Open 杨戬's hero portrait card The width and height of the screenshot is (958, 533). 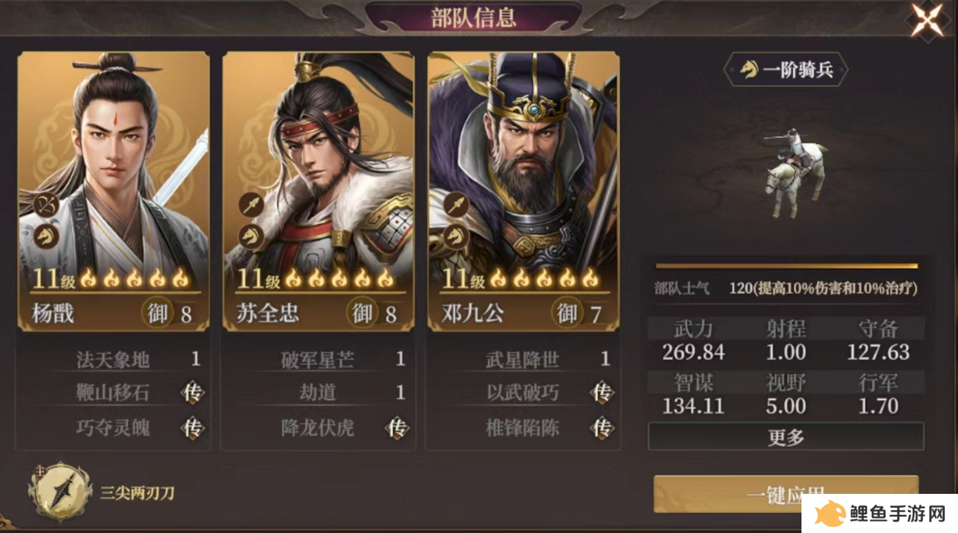click(113, 192)
